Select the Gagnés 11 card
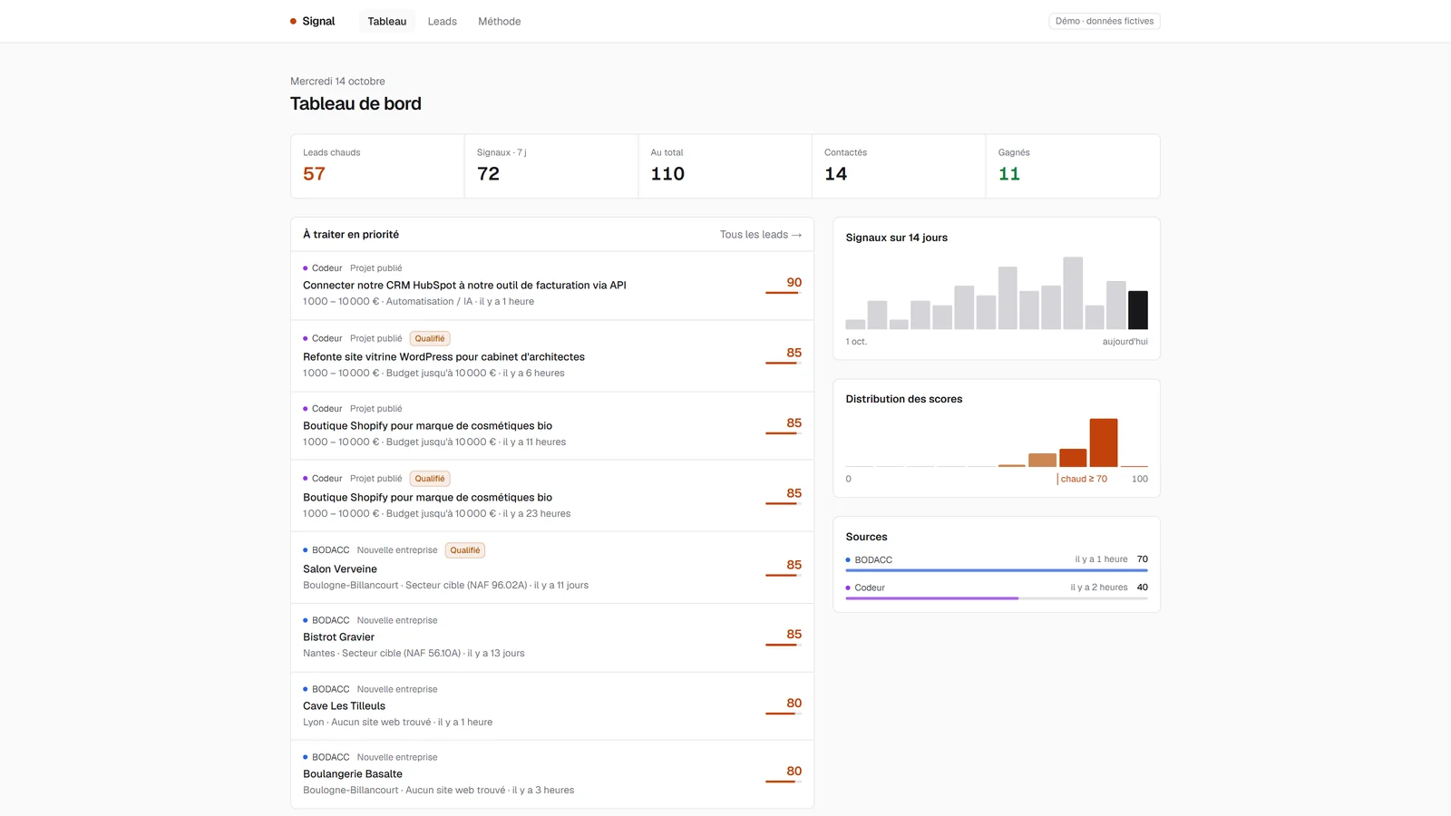The image size is (1451, 816). 1073,166
